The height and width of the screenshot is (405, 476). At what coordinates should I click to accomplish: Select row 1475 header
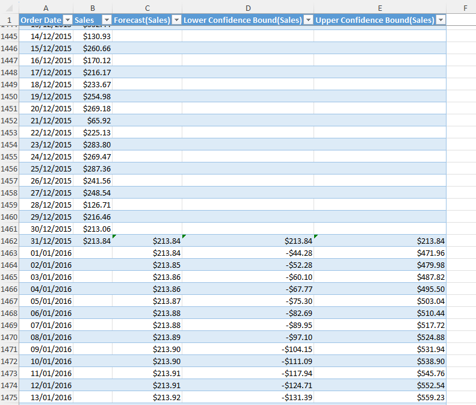coord(9,397)
